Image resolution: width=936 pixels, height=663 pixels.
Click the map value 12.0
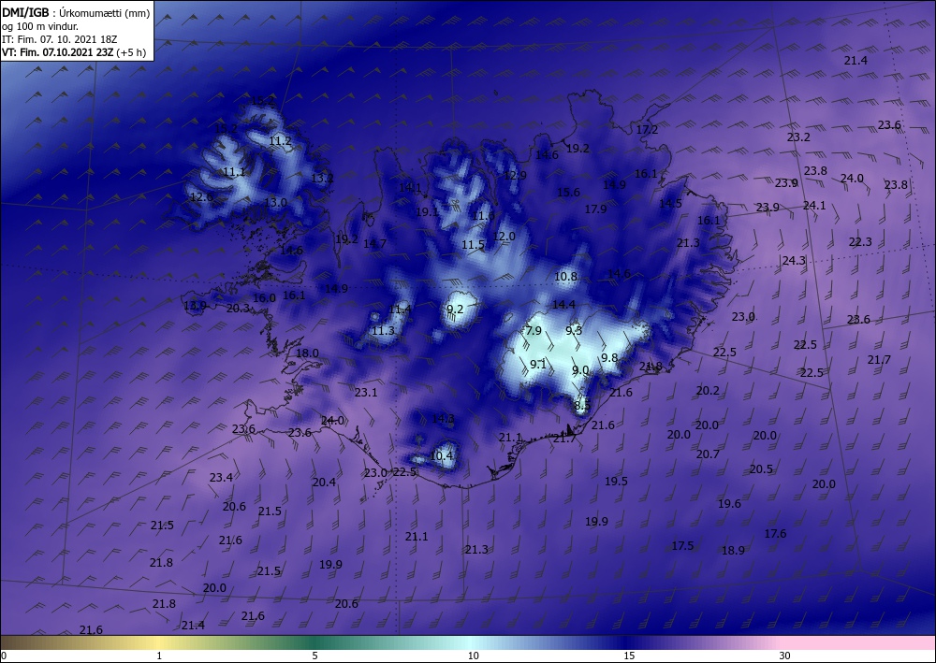[x=504, y=237]
